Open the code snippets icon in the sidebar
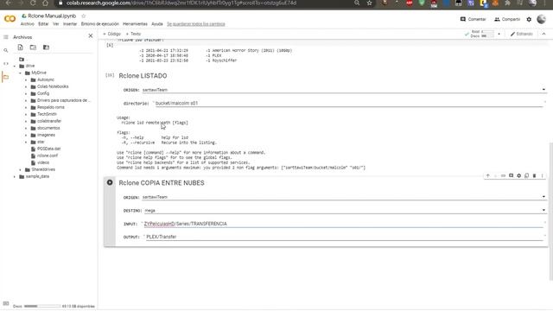This screenshot has height=311, width=553. pyautogui.click(x=6, y=63)
